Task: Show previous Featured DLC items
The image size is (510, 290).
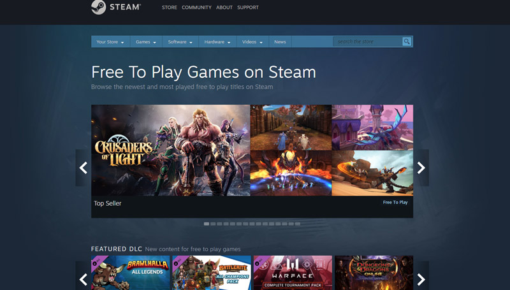Action: [x=84, y=279]
